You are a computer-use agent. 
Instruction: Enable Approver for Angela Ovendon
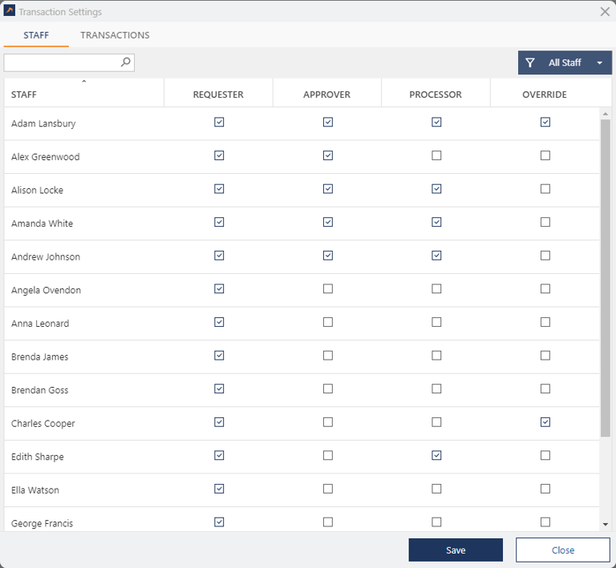[328, 289]
